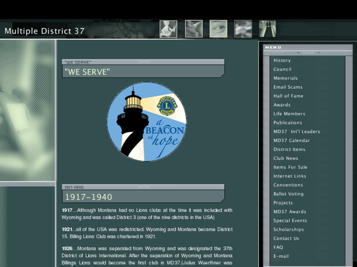Click the large 1917-1940 heading
Viewport: 357px width, 267px height.
pos(88,197)
